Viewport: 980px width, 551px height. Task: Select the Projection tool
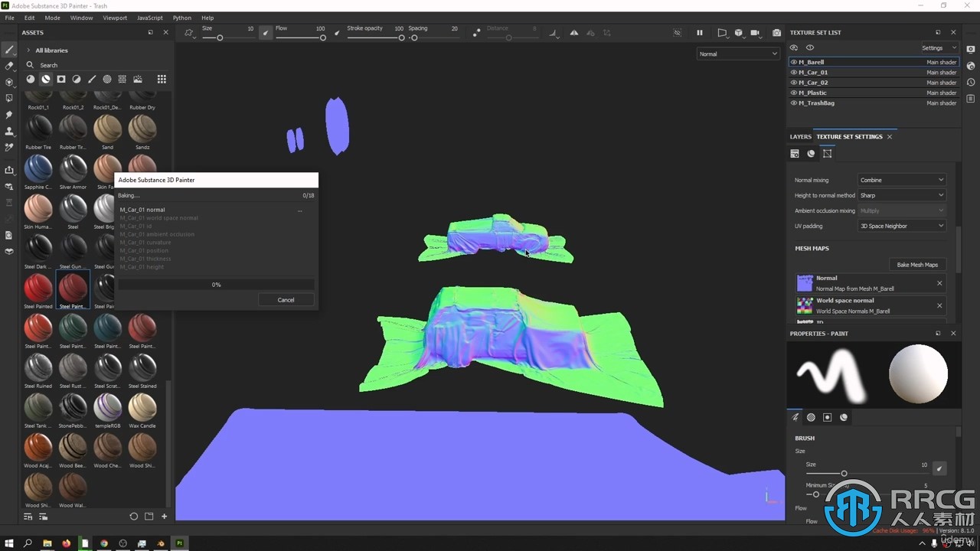[9, 82]
